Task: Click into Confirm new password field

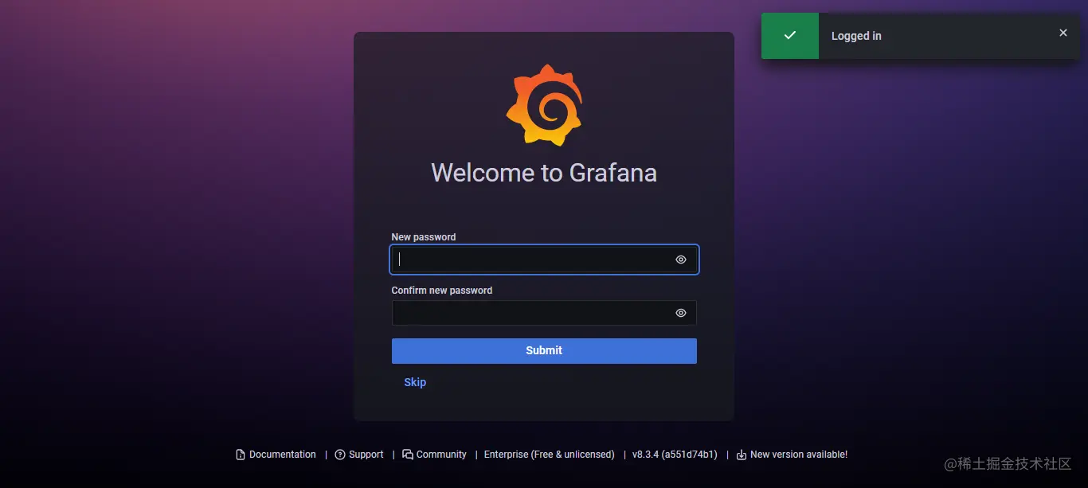Action: pyautogui.click(x=544, y=313)
